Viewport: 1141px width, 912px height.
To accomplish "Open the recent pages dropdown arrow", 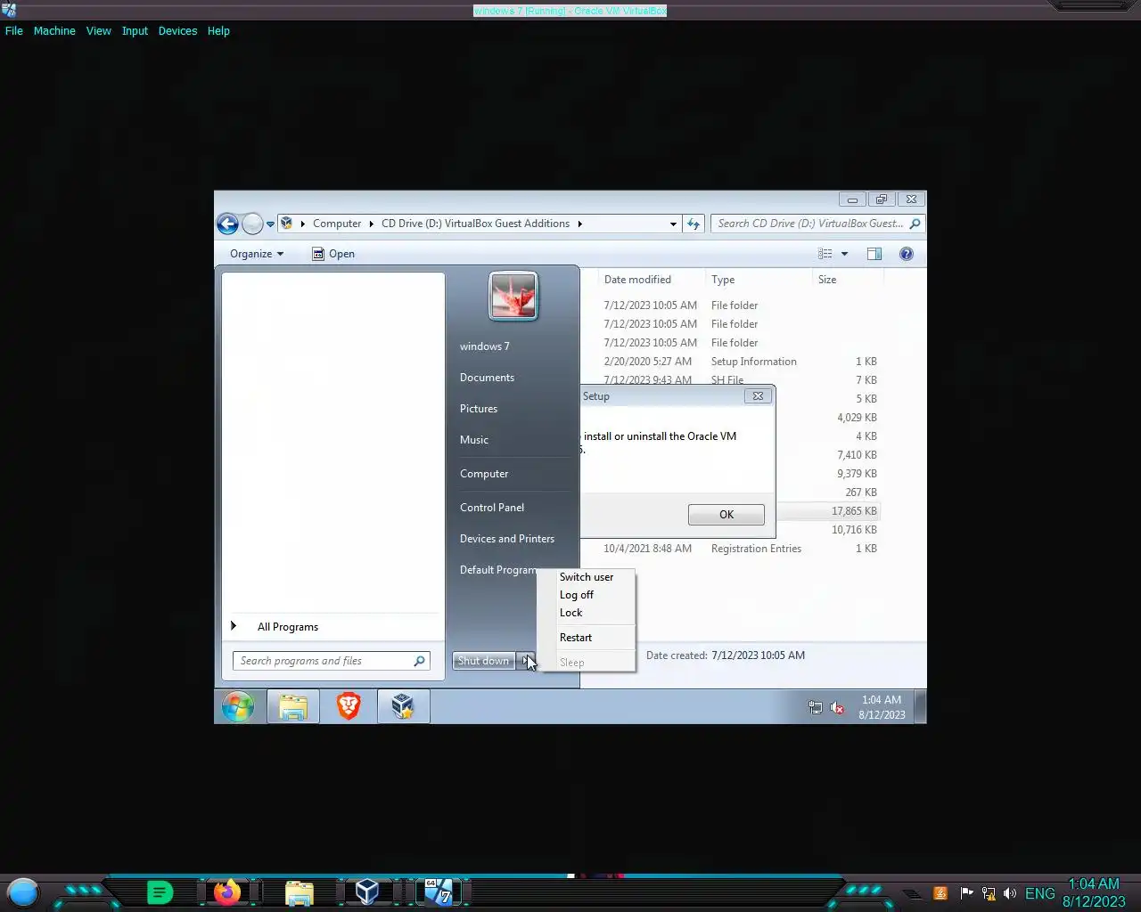I will [x=270, y=224].
